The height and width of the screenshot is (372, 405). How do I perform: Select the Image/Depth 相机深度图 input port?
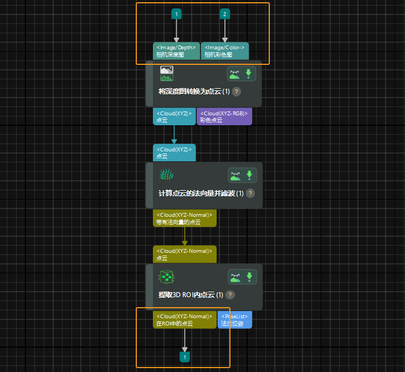(x=176, y=51)
